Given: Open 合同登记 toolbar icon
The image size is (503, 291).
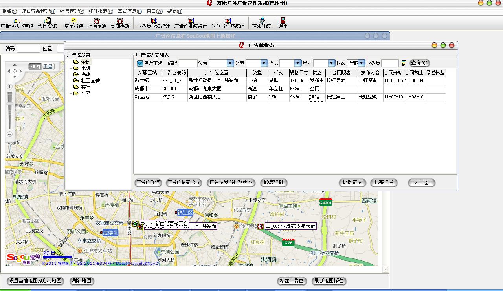Looking at the screenshot, I should (x=47, y=23).
